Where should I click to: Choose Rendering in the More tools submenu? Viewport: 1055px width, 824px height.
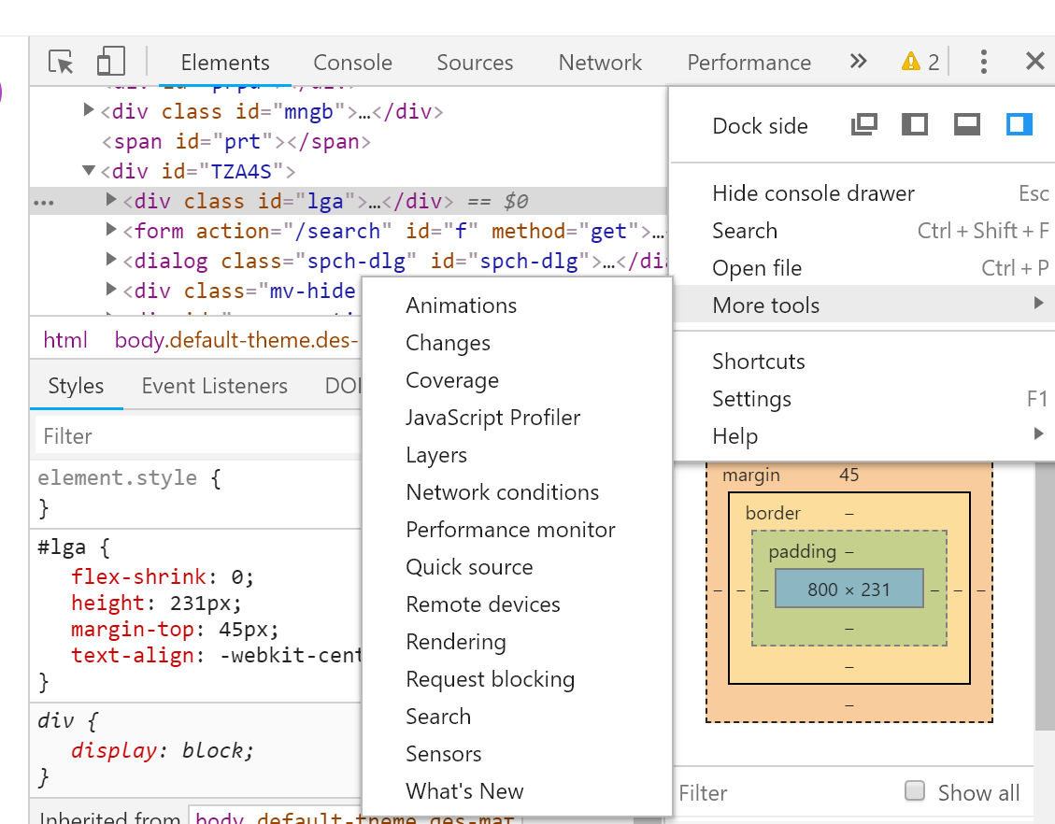pyautogui.click(x=455, y=642)
